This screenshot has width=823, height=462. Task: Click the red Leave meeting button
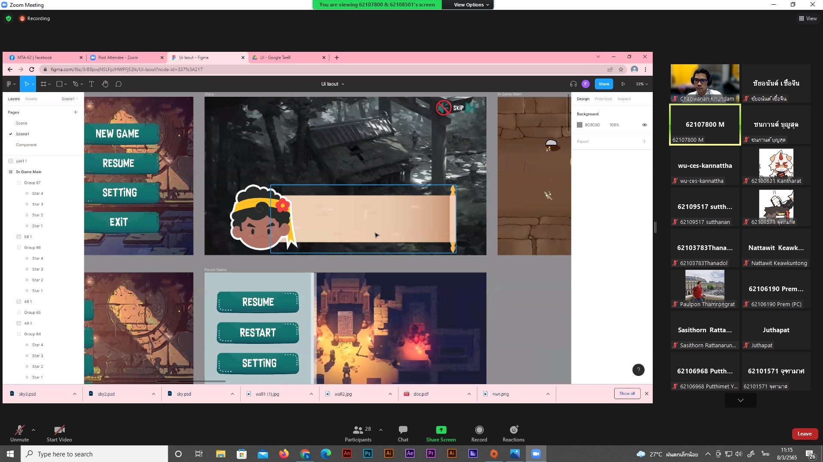pyautogui.click(x=804, y=434)
